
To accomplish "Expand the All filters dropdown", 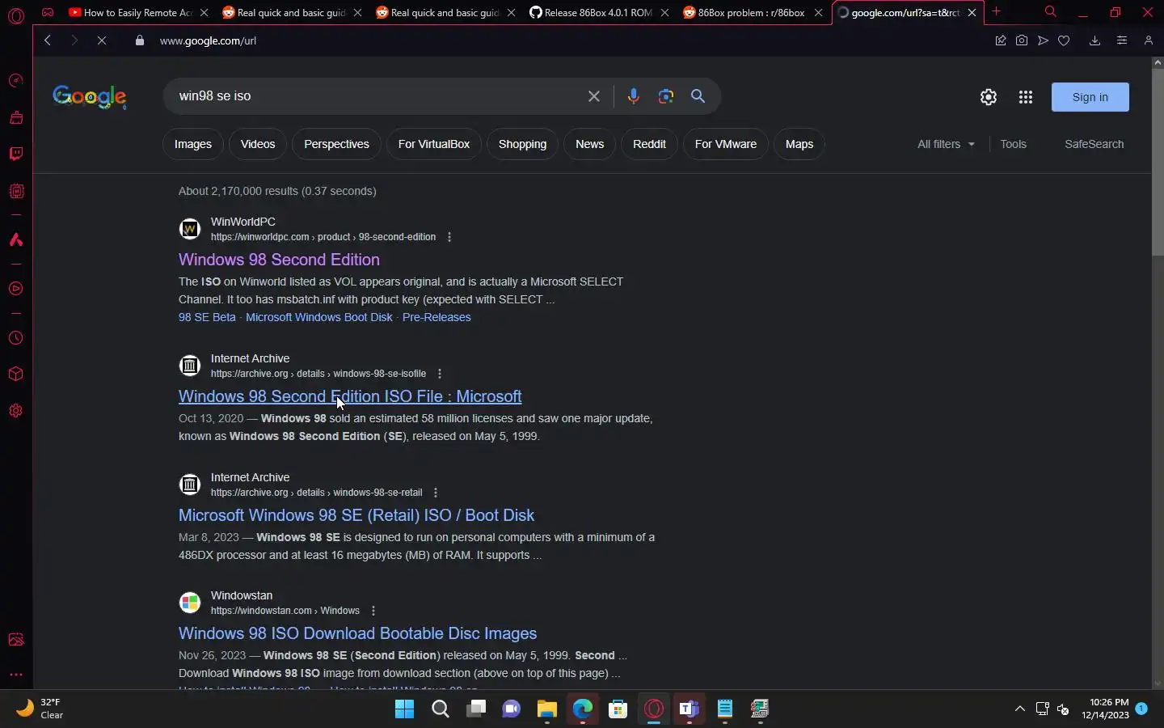I will click(947, 144).
